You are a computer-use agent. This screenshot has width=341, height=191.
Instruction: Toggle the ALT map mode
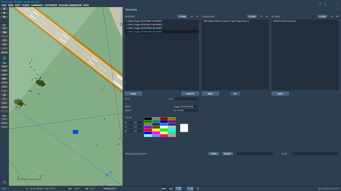point(178,189)
